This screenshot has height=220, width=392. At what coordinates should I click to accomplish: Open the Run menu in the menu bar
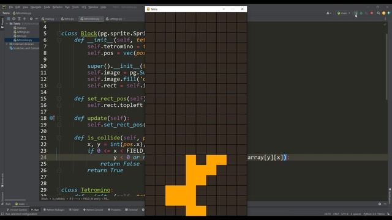[67, 7]
